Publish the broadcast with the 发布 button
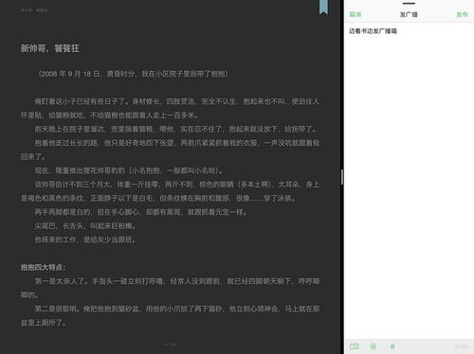Image resolution: width=474 pixels, height=354 pixels. (462, 14)
